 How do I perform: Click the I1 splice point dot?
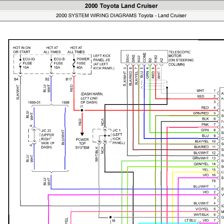[82, 110]
